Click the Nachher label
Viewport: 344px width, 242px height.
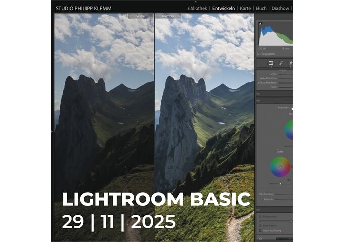[x=168, y=16]
